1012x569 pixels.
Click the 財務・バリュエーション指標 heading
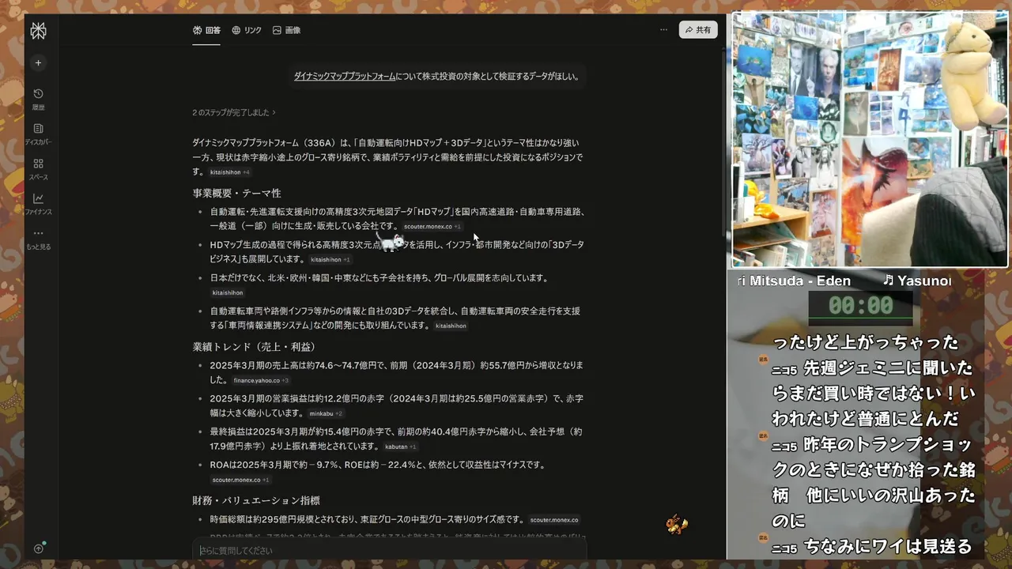(x=256, y=501)
